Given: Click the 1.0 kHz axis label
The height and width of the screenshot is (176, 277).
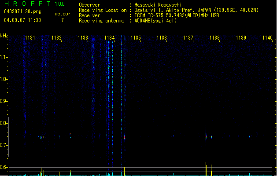Looking at the screenshot, I should coord(4,79).
